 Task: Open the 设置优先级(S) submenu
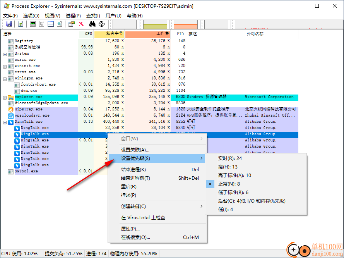pos(157,158)
